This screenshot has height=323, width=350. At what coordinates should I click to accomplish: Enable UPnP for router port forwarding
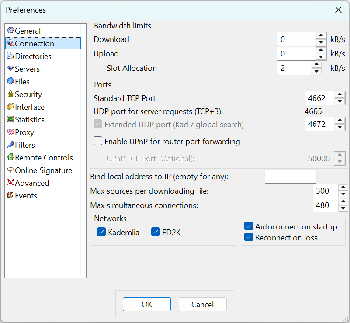tap(98, 141)
